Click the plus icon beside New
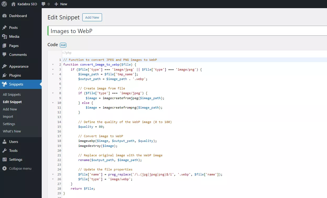The height and width of the screenshot is (198, 327). pos(56,4)
